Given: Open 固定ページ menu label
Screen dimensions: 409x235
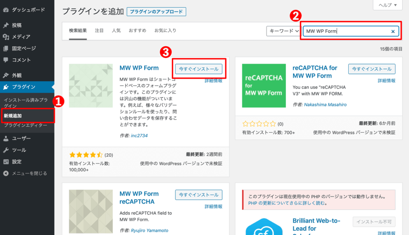Looking at the screenshot, I should coord(24,48).
